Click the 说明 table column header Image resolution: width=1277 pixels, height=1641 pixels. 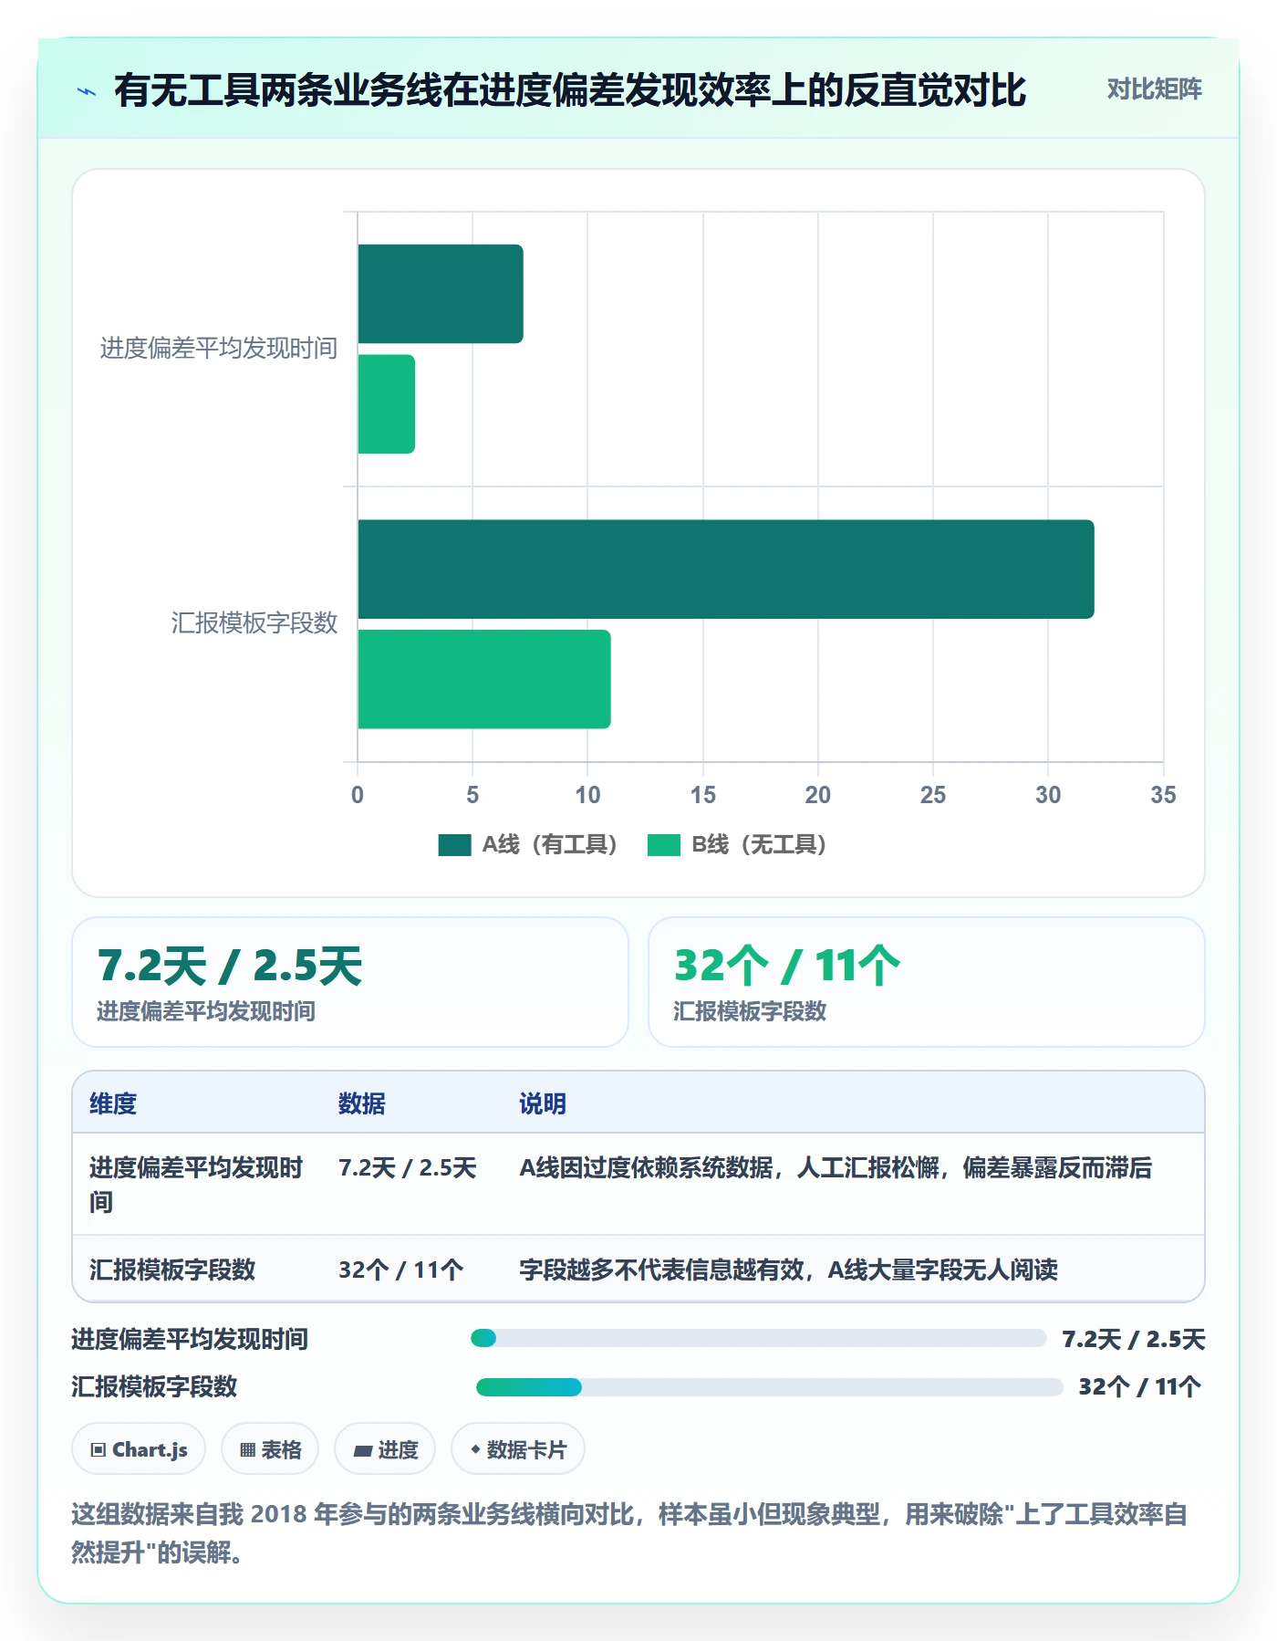543,1103
